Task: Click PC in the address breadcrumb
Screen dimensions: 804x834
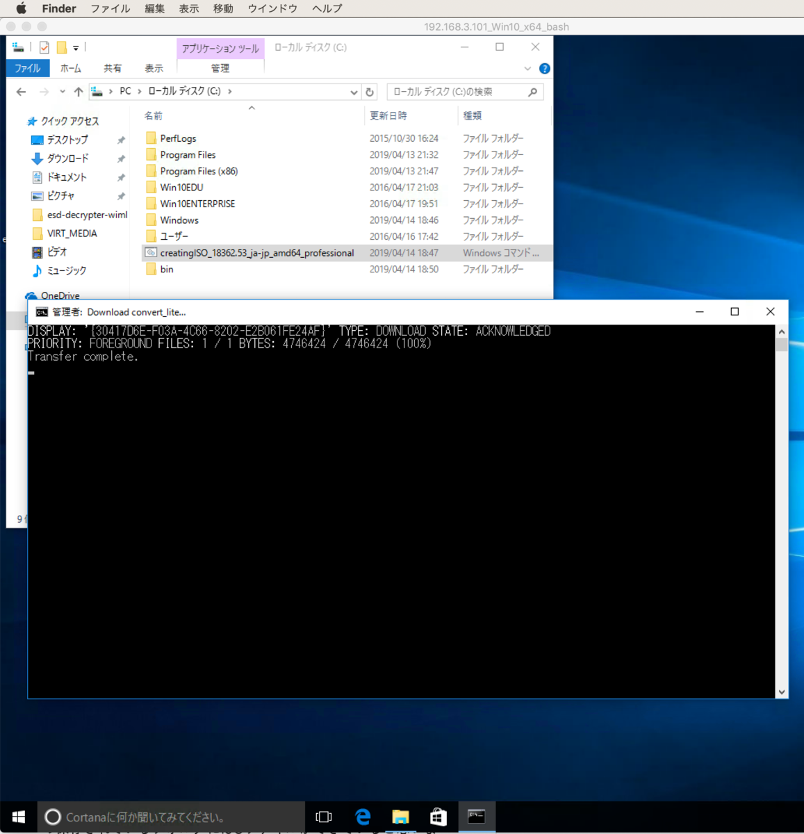Action: [x=125, y=91]
